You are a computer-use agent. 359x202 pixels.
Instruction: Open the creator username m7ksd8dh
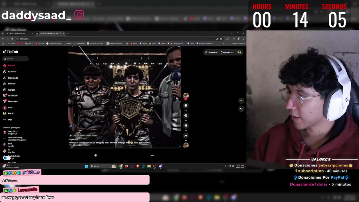click(74, 139)
